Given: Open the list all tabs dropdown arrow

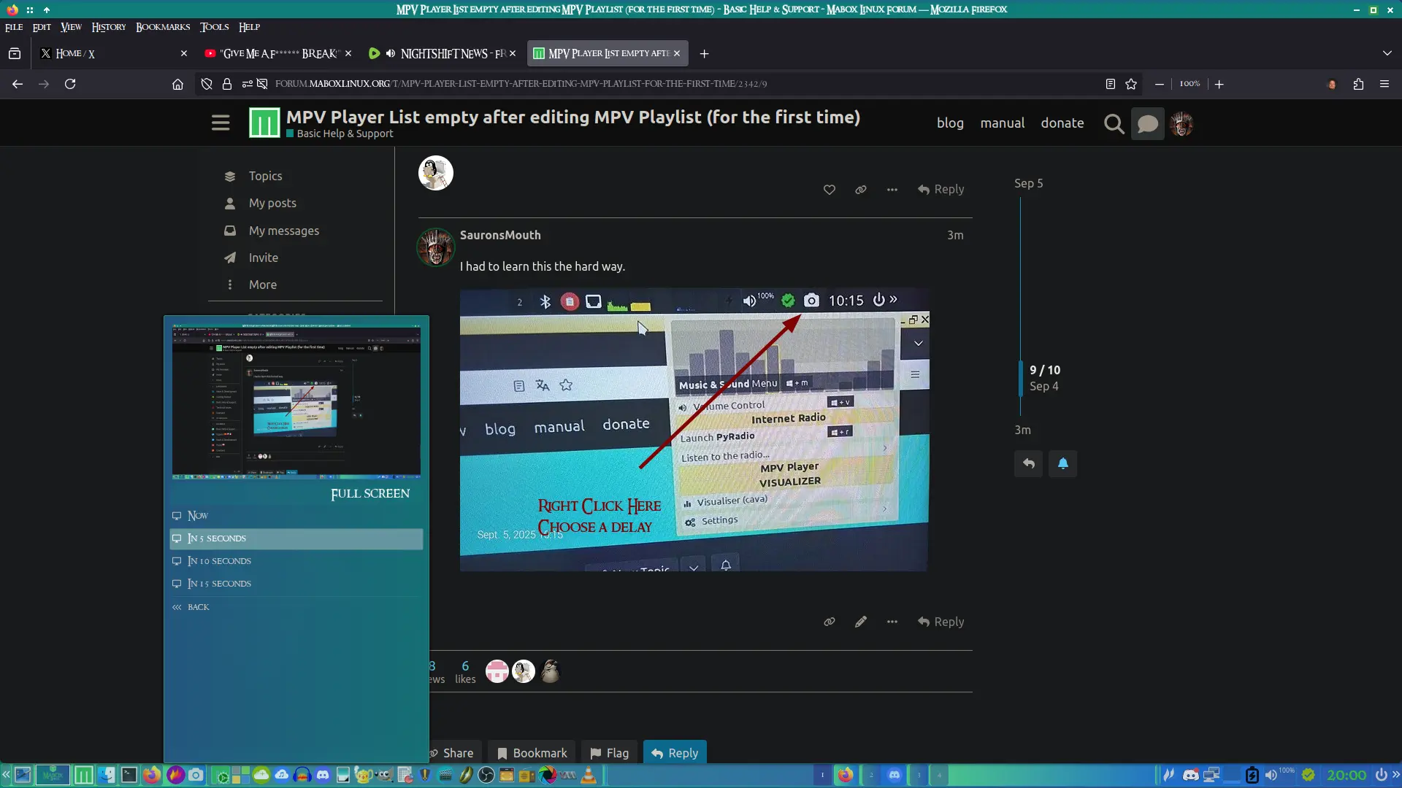Looking at the screenshot, I should click(1387, 53).
